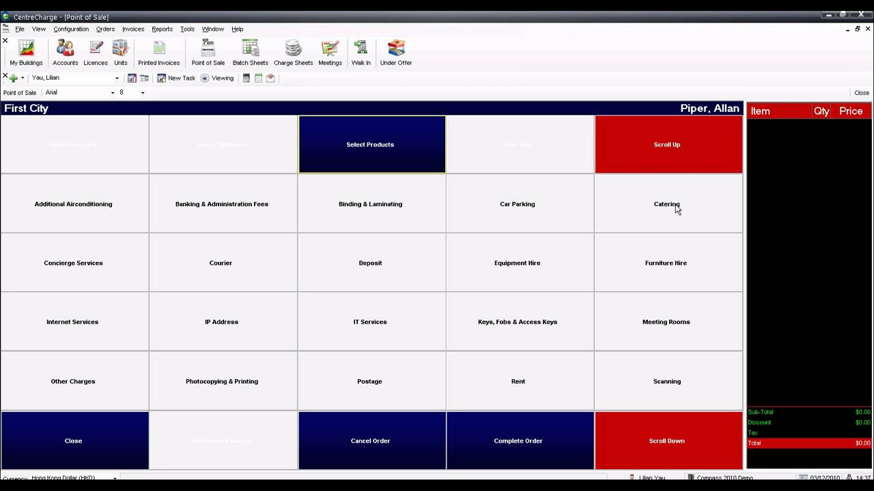874x491 pixels.
Task: Click the red Scroll Up button
Action: pos(668,145)
